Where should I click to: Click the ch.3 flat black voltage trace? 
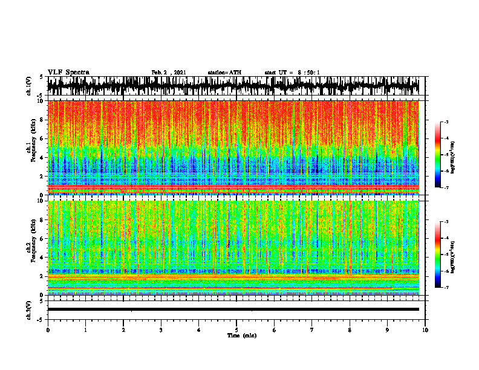233,310
